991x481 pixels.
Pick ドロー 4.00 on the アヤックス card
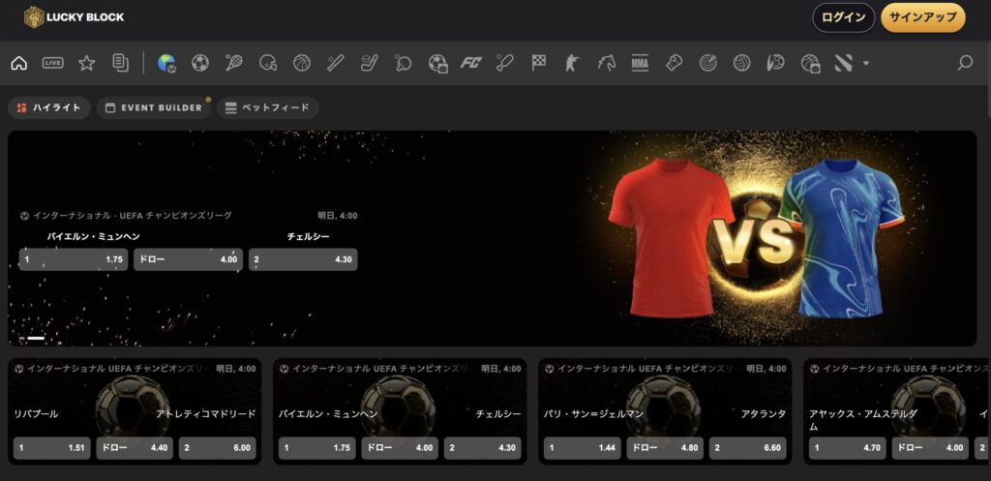[x=930, y=448]
